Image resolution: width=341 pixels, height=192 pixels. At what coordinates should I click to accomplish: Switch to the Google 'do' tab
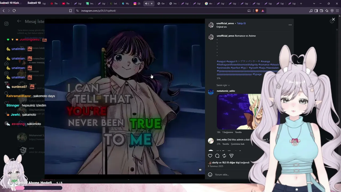[x=209, y=3]
